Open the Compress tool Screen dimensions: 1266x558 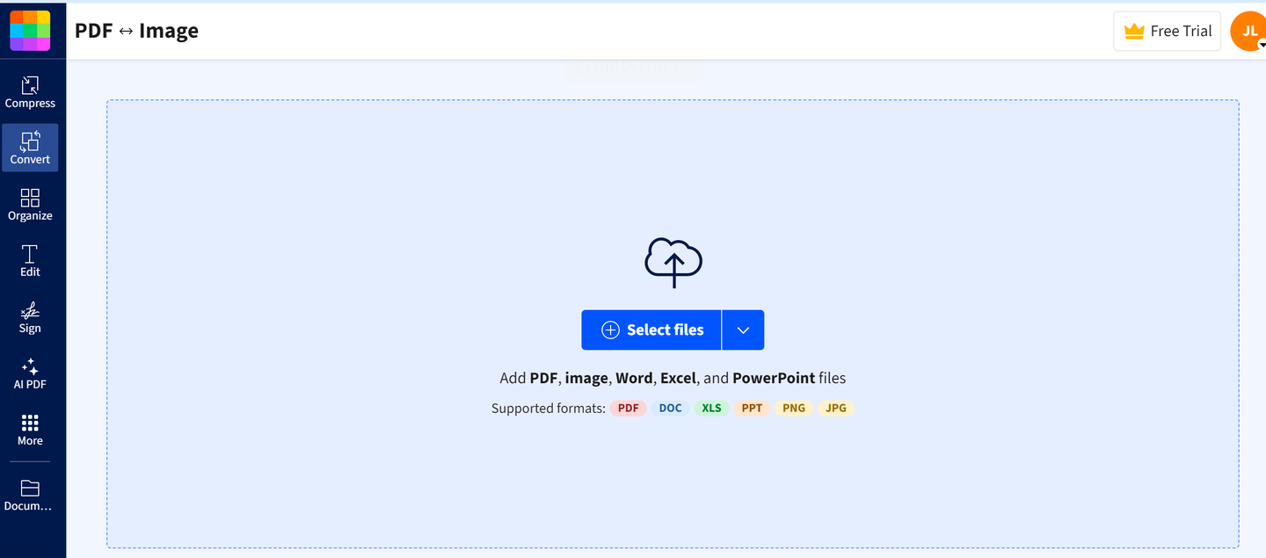(30, 92)
